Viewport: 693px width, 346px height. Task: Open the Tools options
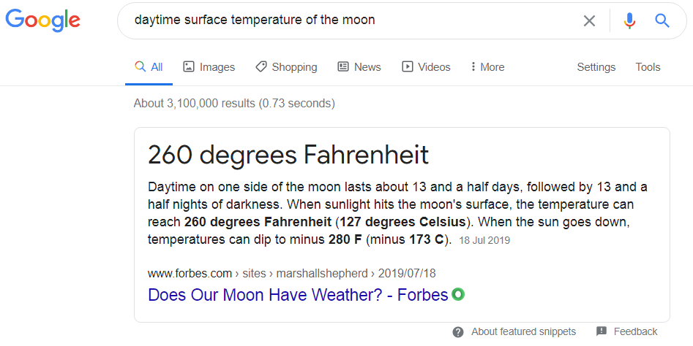pos(648,67)
